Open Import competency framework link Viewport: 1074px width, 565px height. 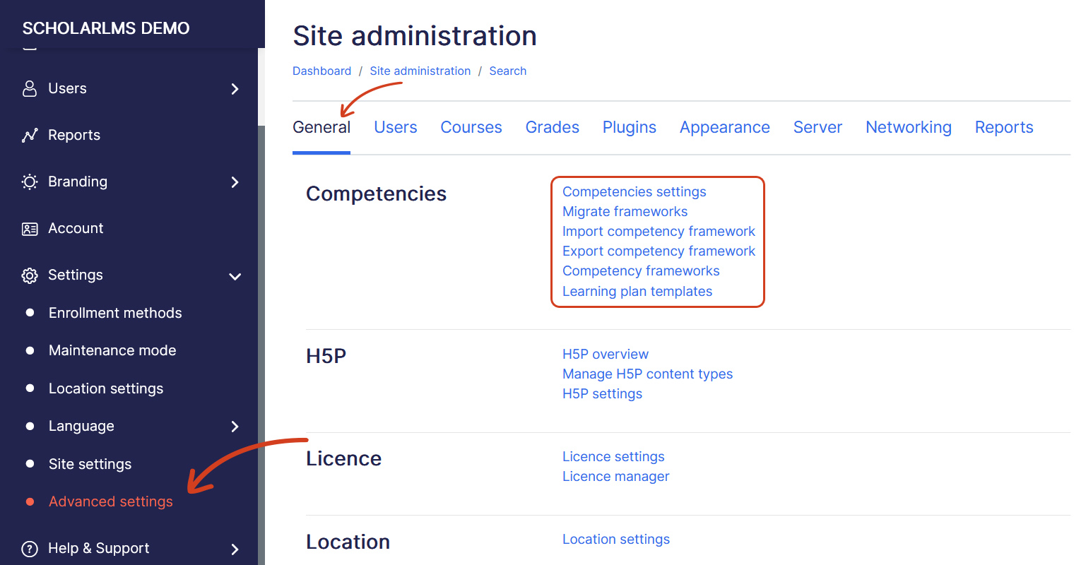click(x=659, y=232)
